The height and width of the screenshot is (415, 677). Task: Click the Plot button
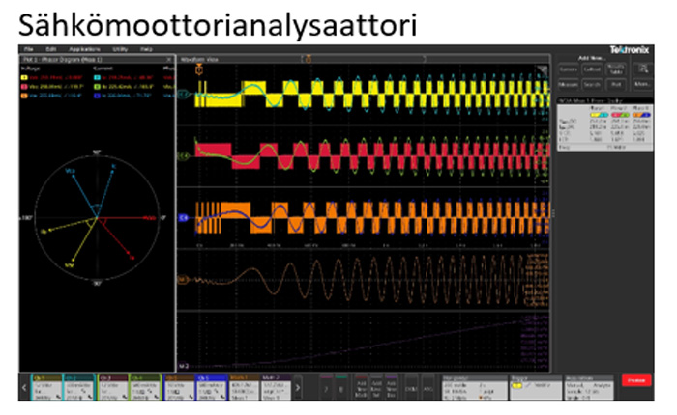point(615,84)
